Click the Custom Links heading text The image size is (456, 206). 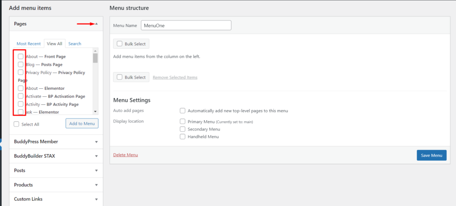click(28, 199)
